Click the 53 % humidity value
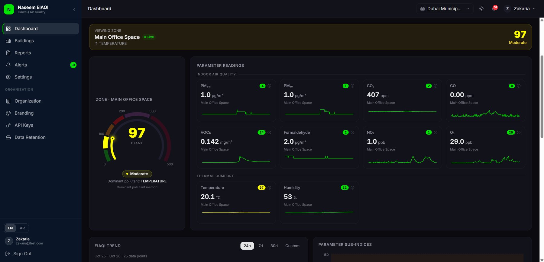 (290, 197)
